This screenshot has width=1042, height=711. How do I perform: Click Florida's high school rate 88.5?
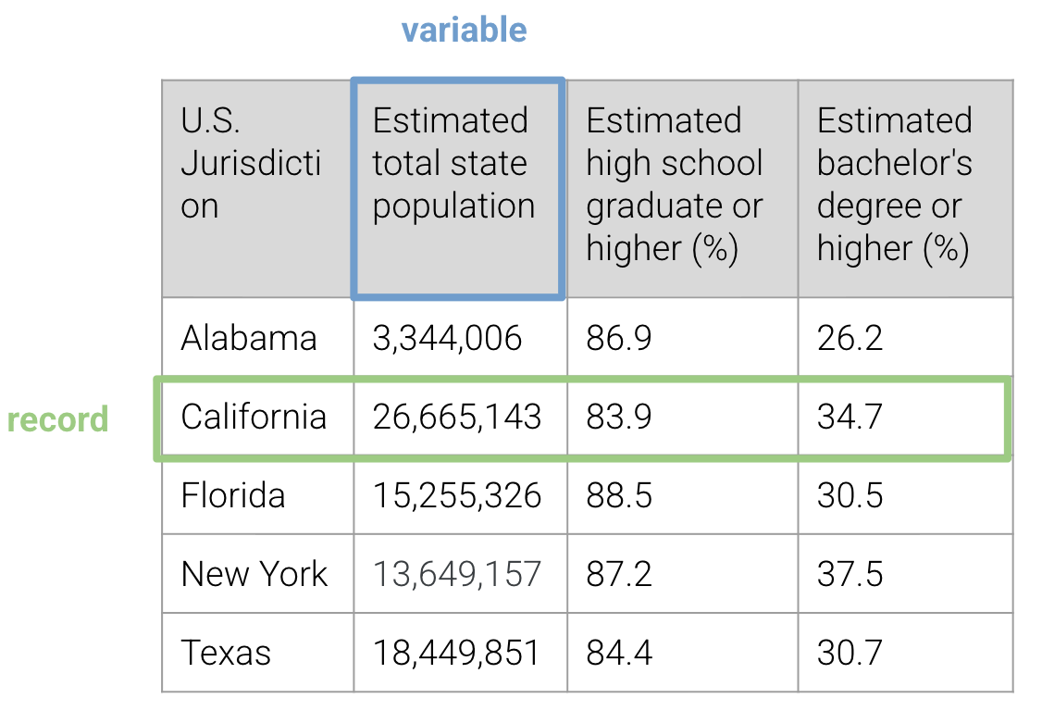619,495
